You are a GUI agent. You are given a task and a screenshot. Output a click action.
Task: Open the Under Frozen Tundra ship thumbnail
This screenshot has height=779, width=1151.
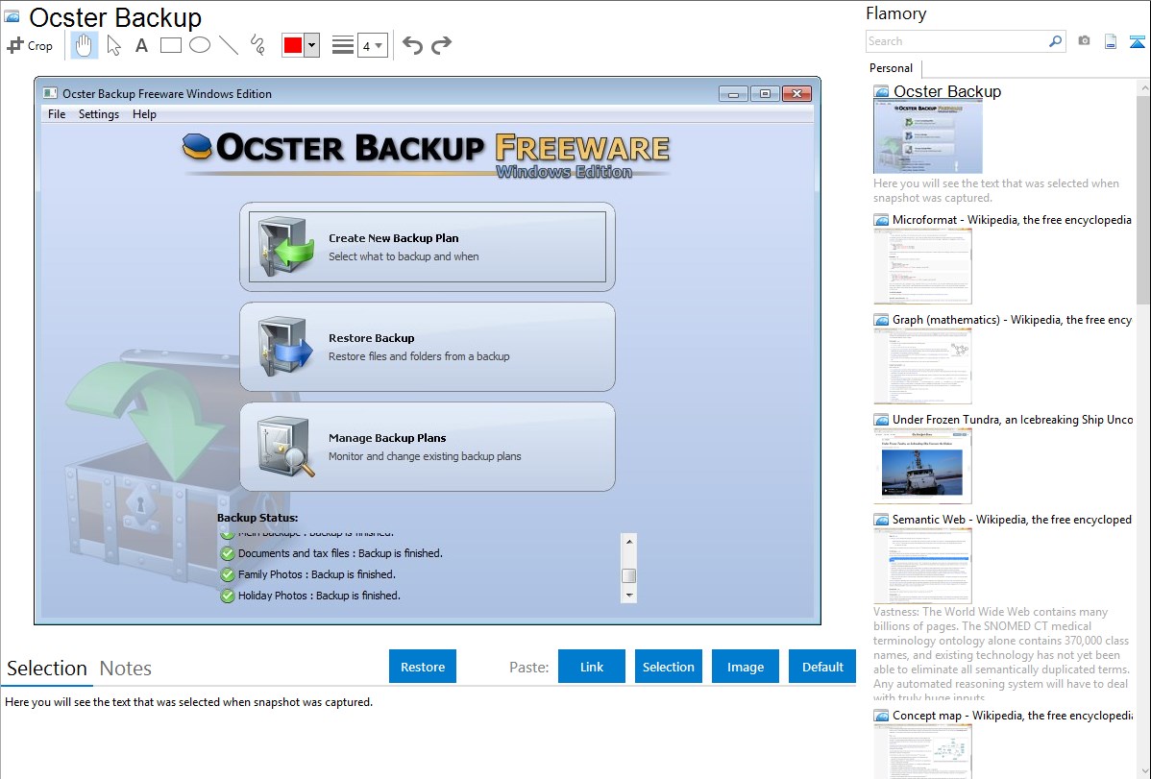(922, 466)
